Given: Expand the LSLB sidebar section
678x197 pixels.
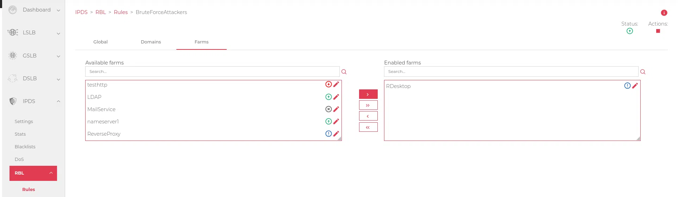Looking at the screenshot, I should tap(34, 33).
